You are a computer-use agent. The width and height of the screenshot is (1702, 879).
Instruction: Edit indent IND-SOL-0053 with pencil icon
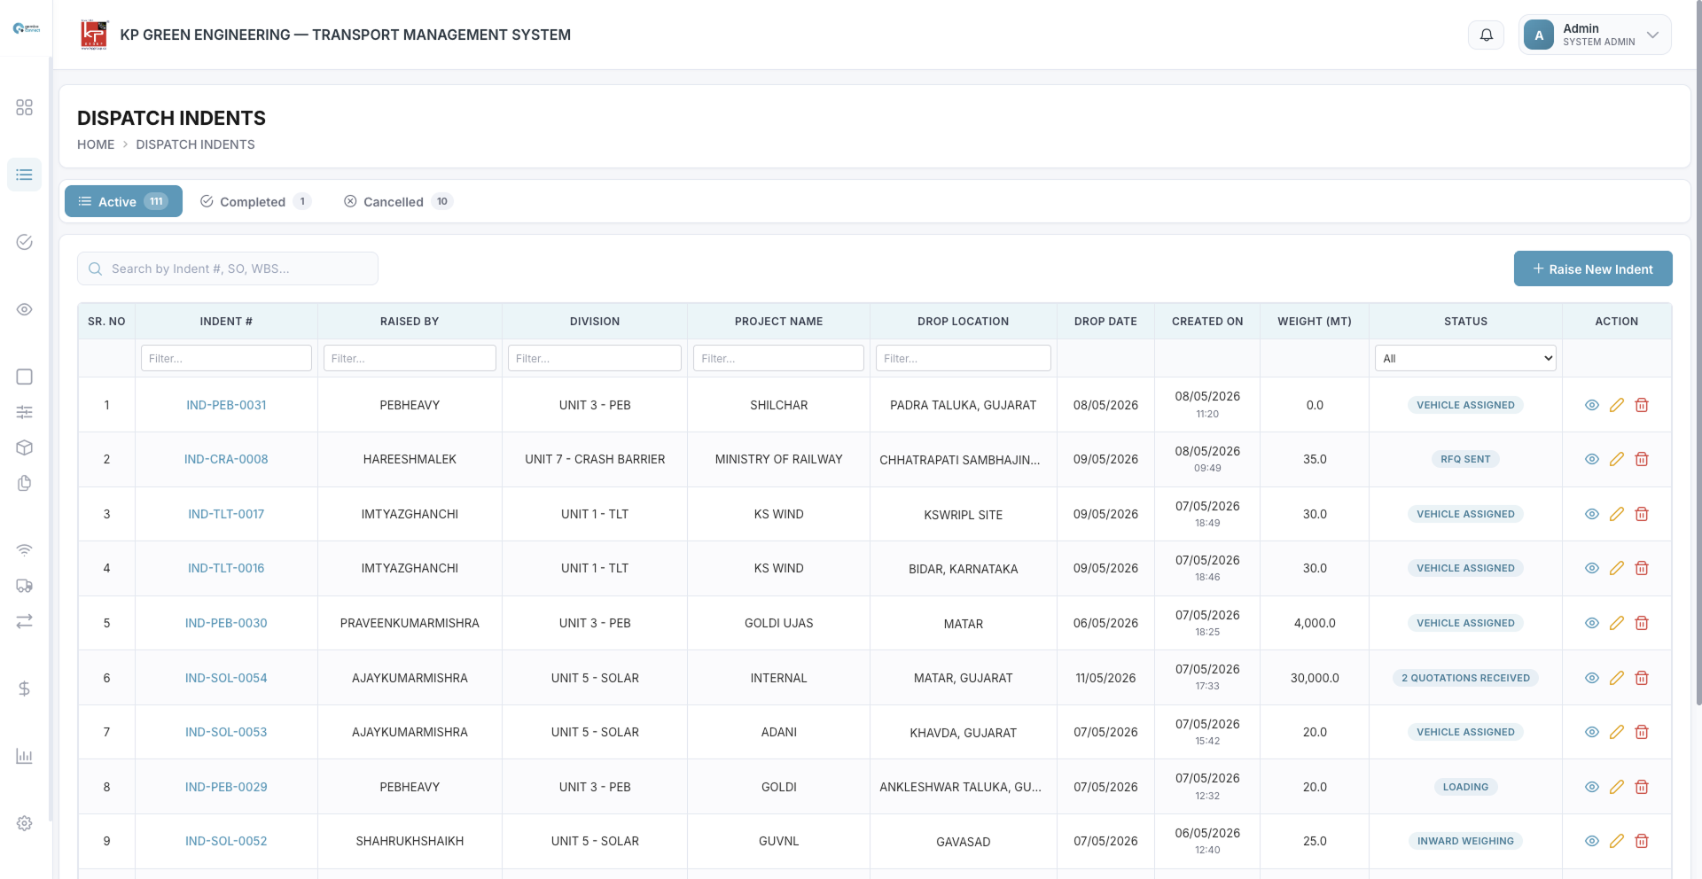[1617, 732]
